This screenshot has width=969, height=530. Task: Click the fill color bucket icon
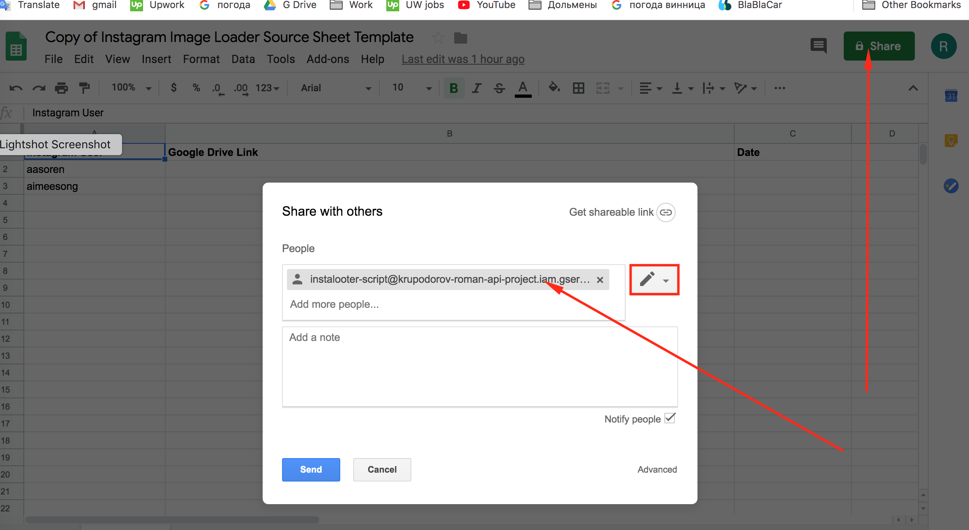pyautogui.click(x=554, y=87)
